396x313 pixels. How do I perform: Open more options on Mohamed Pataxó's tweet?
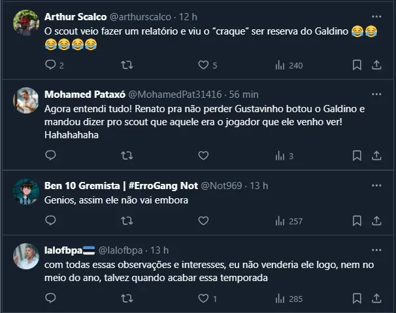[376, 93]
